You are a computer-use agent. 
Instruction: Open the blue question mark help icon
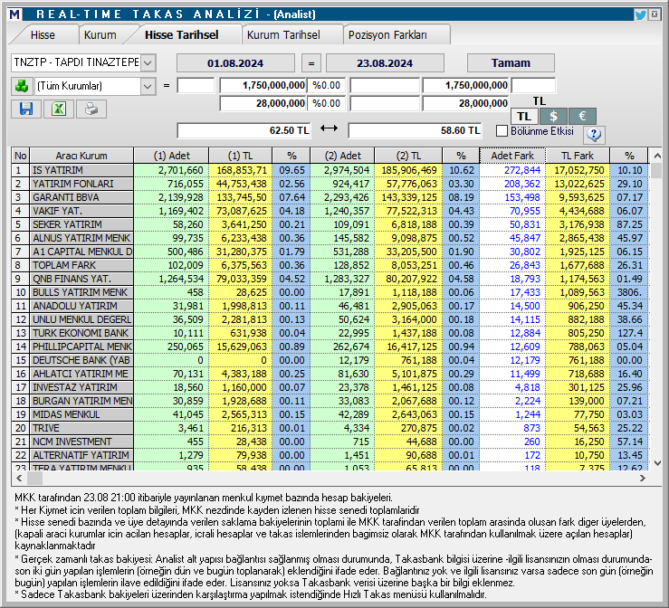[594, 134]
